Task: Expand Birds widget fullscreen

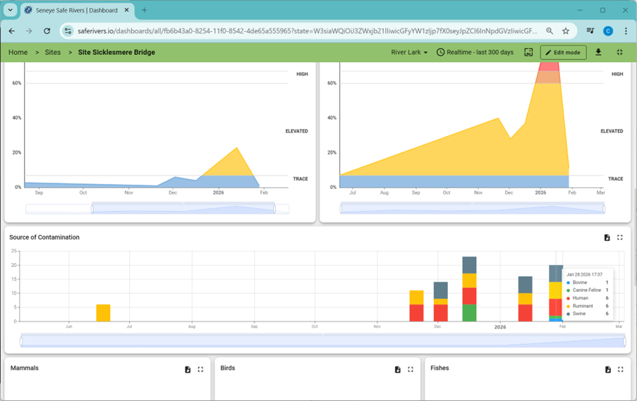Action: [x=411, y=369]
